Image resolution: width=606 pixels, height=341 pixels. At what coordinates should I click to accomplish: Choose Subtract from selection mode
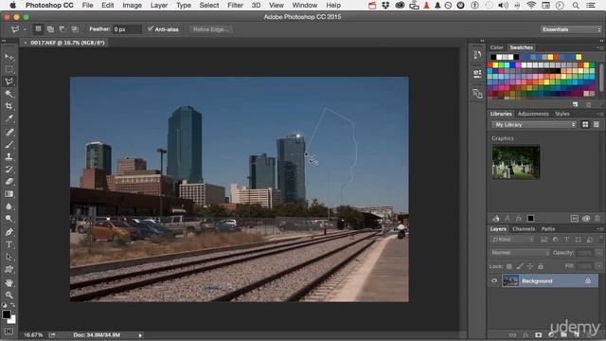click(x=62, y=29)
